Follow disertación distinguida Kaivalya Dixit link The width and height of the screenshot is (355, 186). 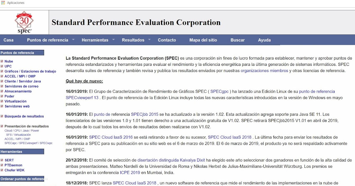(x=171, y=160)
